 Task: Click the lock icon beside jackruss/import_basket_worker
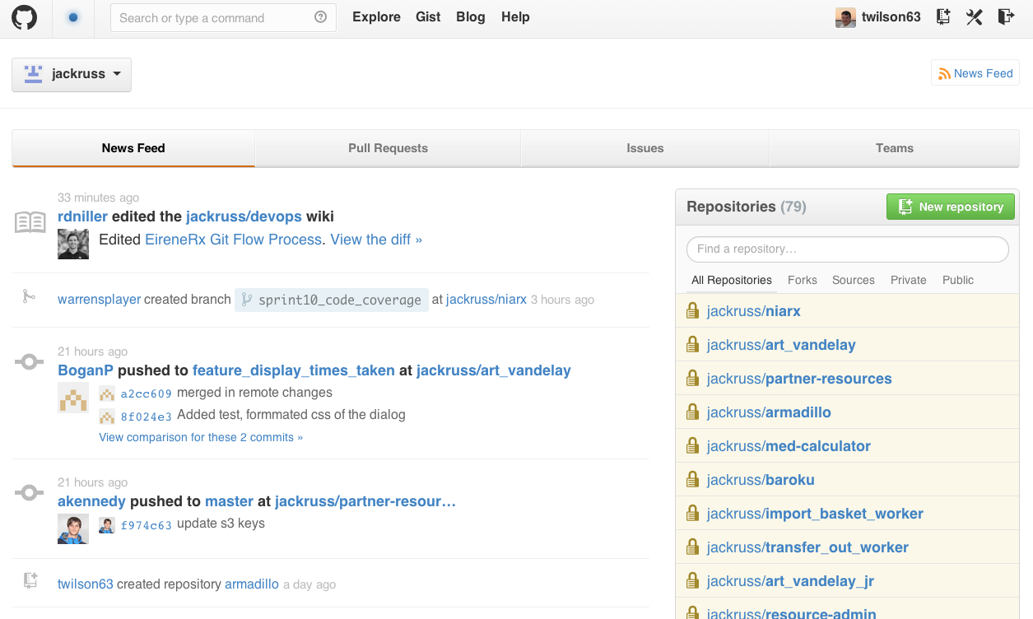click(693, 514)
